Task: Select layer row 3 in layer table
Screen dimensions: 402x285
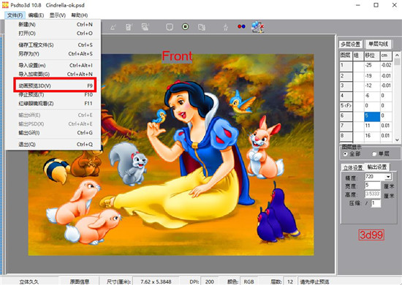Action: 346,86
